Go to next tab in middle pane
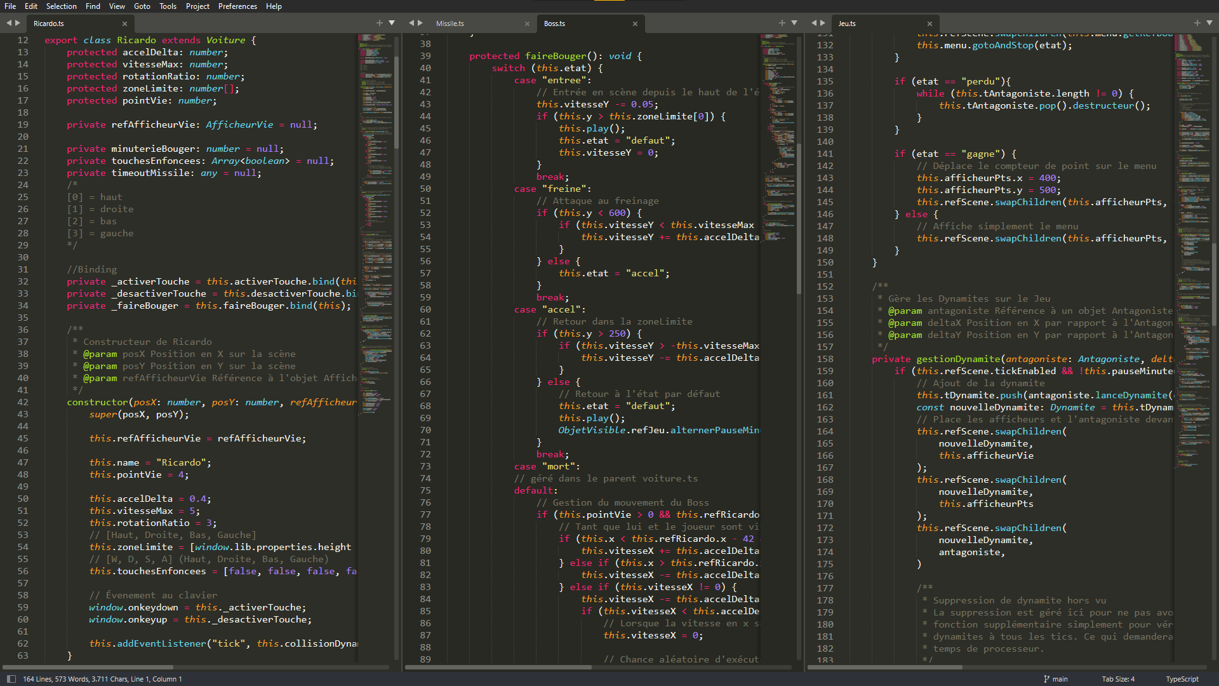Viewport: 1219px width, 686px height. point(420,23)
